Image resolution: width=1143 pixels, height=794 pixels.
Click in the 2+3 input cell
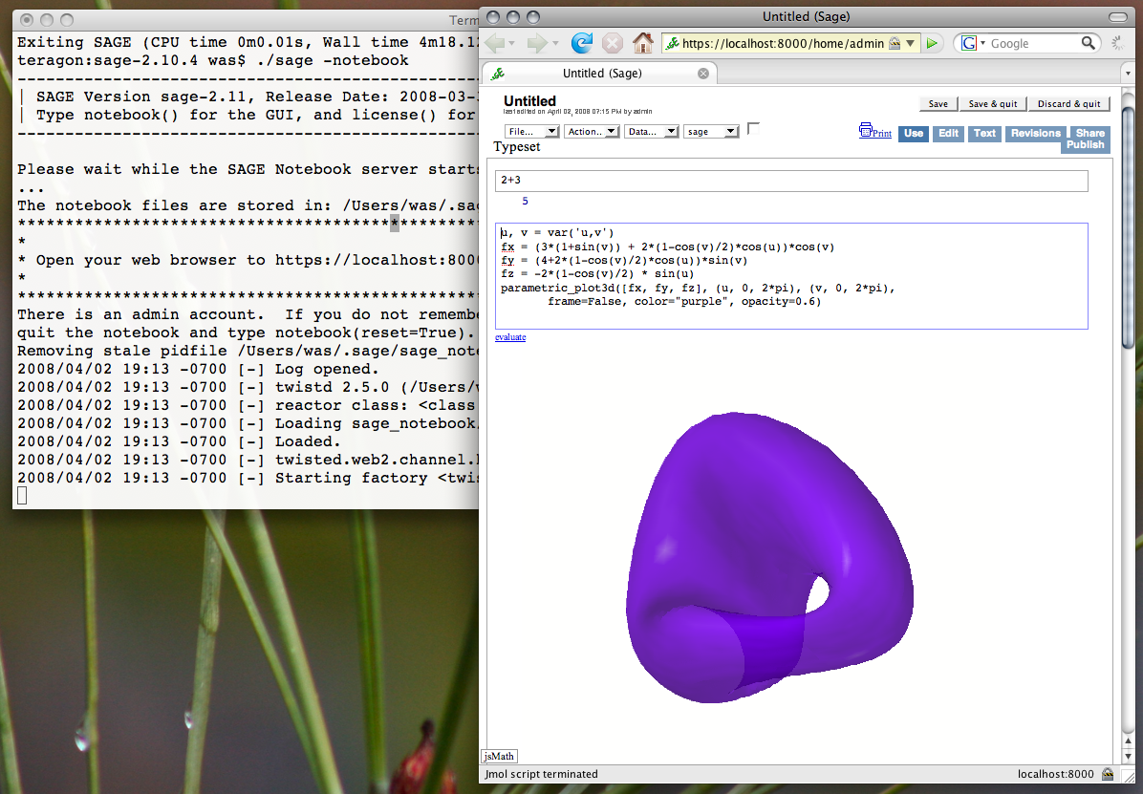[x=791, y=181]
